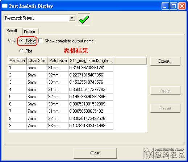Select variation row 5 with 0.199796490962686

pos(61,97)
